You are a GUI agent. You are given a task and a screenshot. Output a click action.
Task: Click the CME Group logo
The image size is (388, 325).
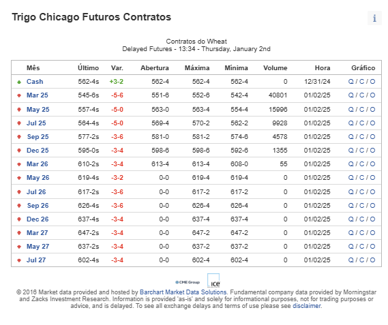click(188, 282)
